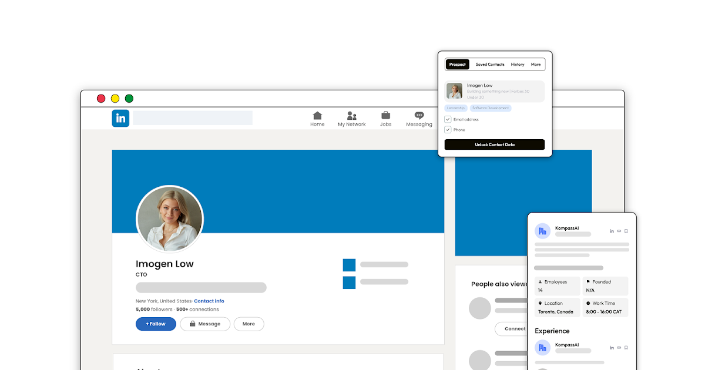705x370 pixels.
Task: Open the Home navigation icon
Action: point(317,116)
